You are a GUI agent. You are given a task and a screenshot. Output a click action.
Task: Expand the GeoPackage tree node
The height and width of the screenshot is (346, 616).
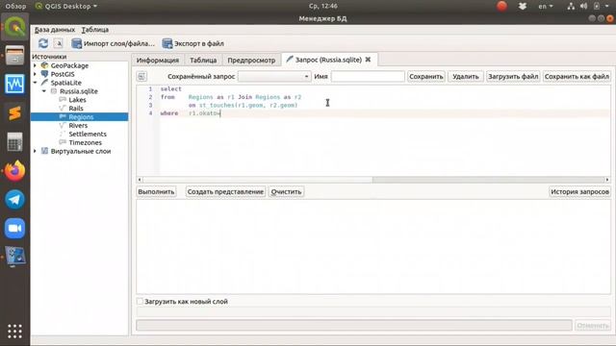(35, 65)
